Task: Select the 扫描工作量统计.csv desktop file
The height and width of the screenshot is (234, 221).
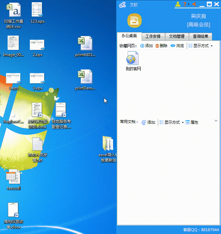Action: coord(14,16)
